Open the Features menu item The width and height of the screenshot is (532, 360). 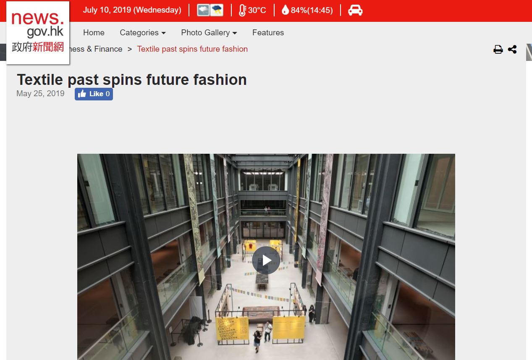[268, 33]
